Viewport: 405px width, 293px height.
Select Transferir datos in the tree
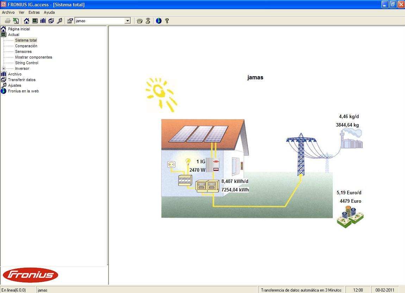(x=22, y=80)
